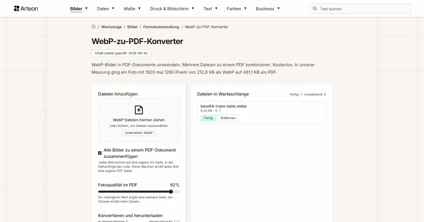Click the Unterstützt: WebP badge

139,133
